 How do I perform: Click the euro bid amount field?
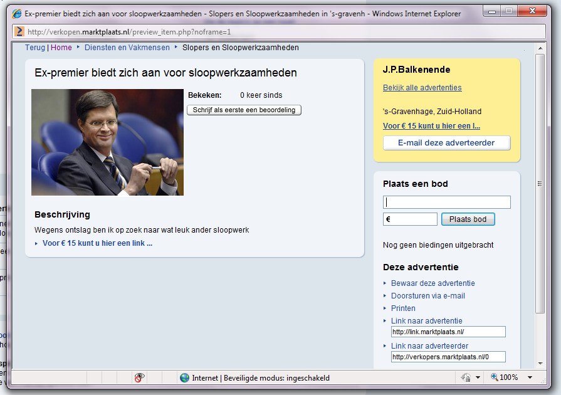(410, 219)
